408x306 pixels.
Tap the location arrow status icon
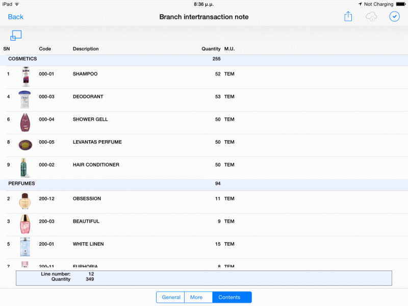tap(360, 4)
